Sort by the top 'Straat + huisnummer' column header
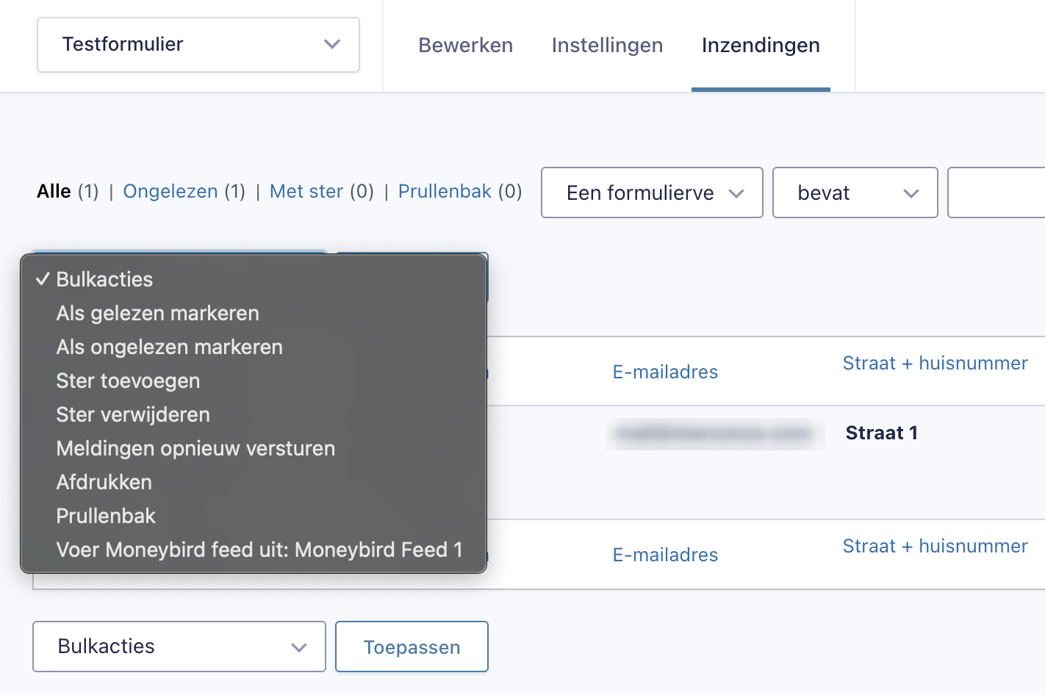This screenshot has height=695, width=1045. [935, 364]
